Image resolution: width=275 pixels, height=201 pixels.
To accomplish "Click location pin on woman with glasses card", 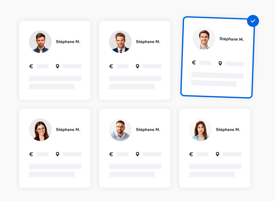I will [58, 154].
